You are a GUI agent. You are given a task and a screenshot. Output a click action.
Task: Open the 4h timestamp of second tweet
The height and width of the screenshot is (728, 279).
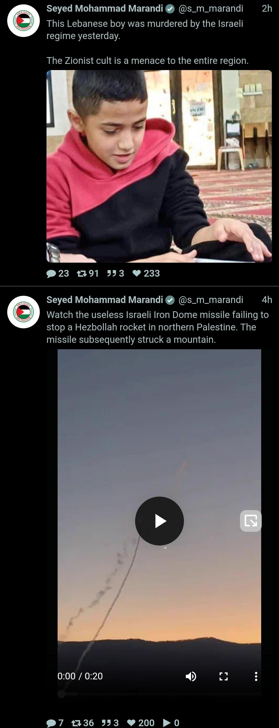click(267, 300)
